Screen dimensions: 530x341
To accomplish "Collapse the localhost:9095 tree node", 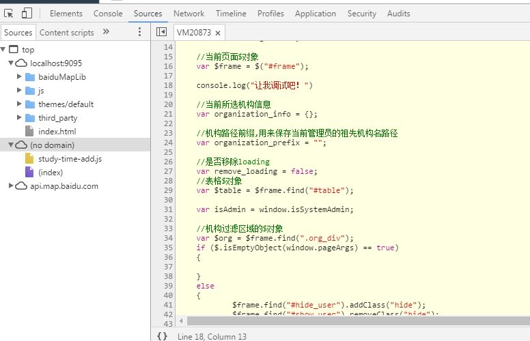I will coord(12,63).
